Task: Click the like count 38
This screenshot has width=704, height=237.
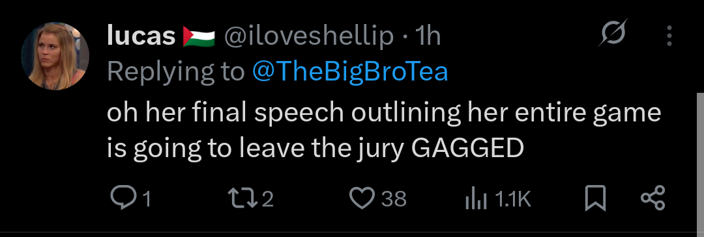Action: click(x=394, y=199)
